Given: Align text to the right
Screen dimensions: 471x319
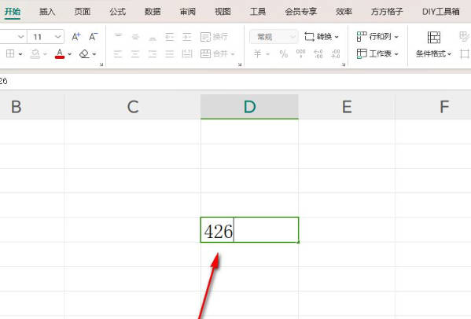Looking at the screenshot, I should pos(153,54).
